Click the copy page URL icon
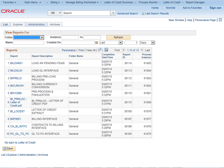224x168 pixels. point(220,20)
